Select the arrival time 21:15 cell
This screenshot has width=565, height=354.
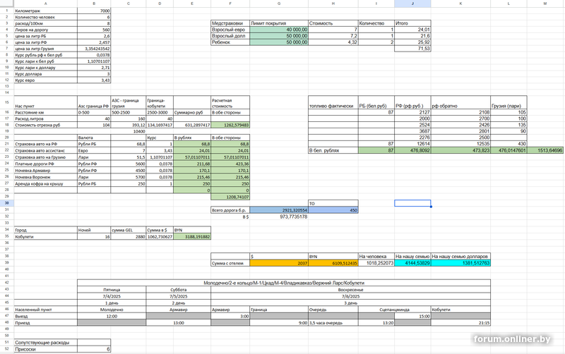coord(461,323)
